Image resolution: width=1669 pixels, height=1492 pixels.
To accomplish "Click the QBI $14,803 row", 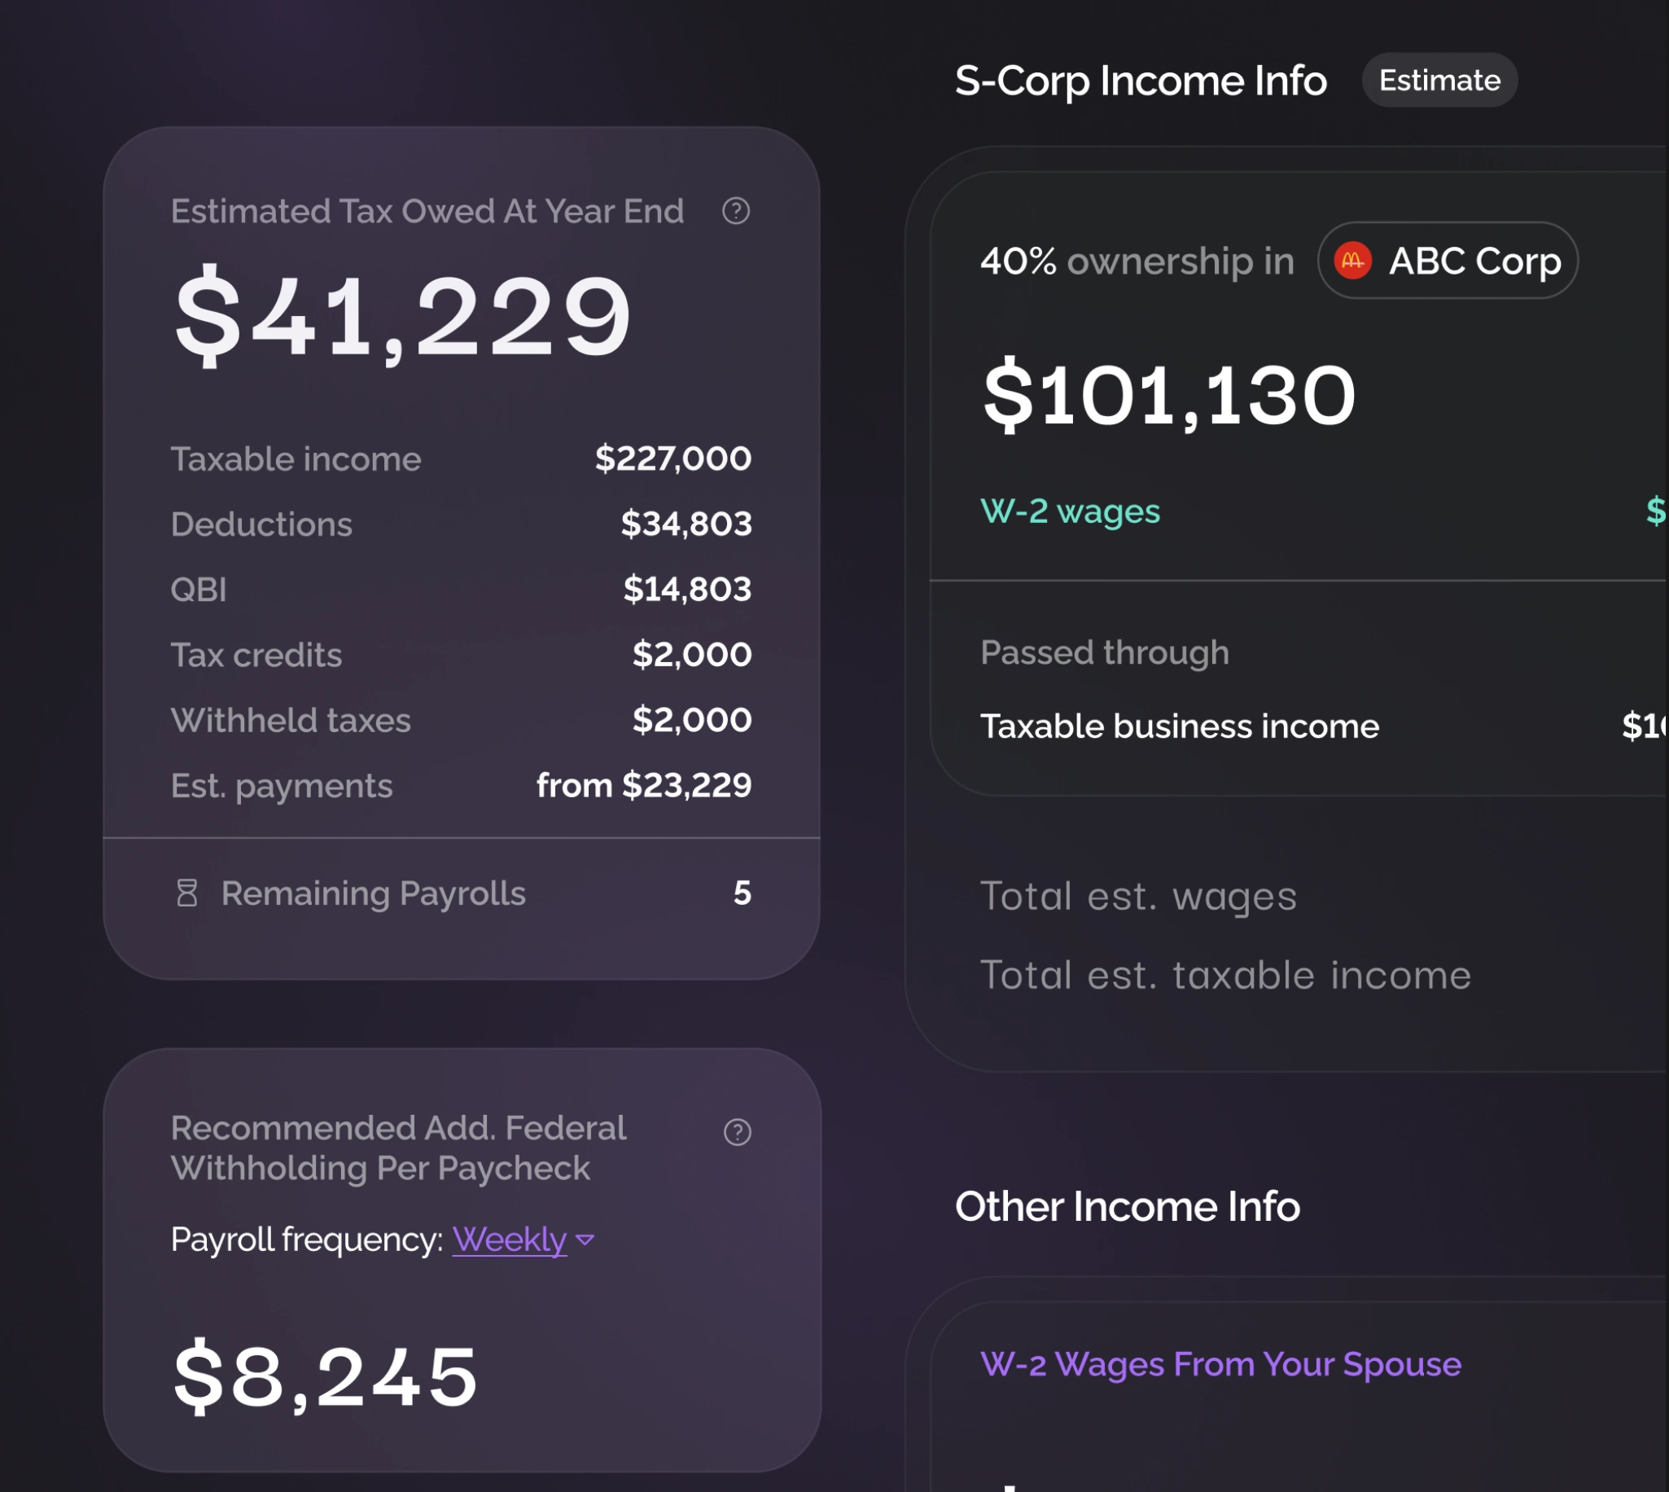I will pyautogui.click(x=461, y=590).
